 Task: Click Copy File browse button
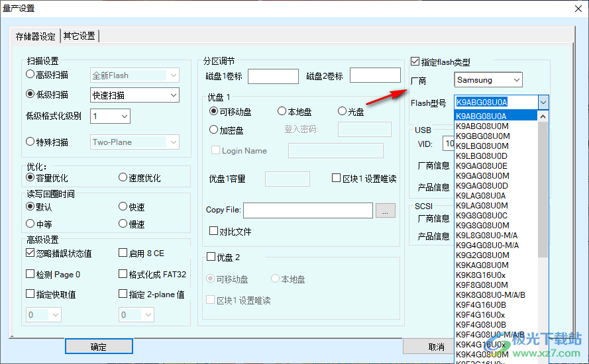click(x=386, y=210)
